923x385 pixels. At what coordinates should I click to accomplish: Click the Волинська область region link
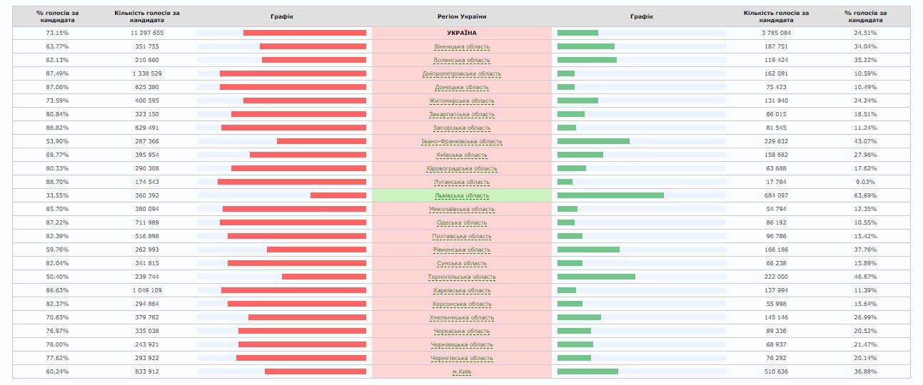(462, 61)
